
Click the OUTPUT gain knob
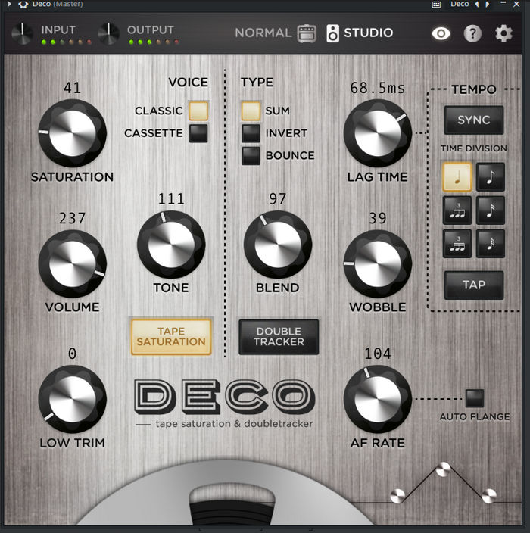pyautogui.click(x=108, y=33)
